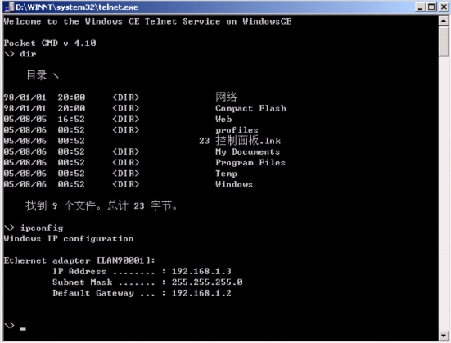Click the command prompt cursor line

15,327
